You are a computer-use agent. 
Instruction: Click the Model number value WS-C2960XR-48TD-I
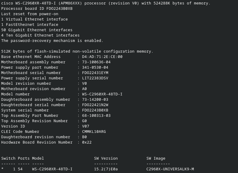pyautogui.click(x=102, y=94)
